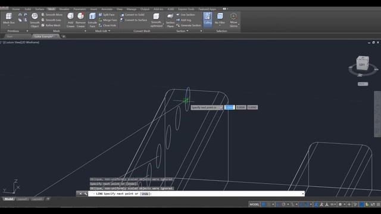Choose the Refine Mesh command
Image resolution: width=381 pixels, height=214 pixels.
point(51,26)
